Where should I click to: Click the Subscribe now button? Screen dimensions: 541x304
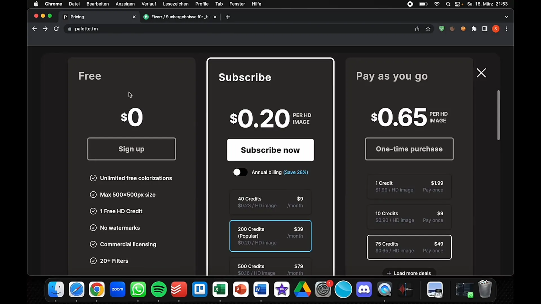[x=270, y=150]
